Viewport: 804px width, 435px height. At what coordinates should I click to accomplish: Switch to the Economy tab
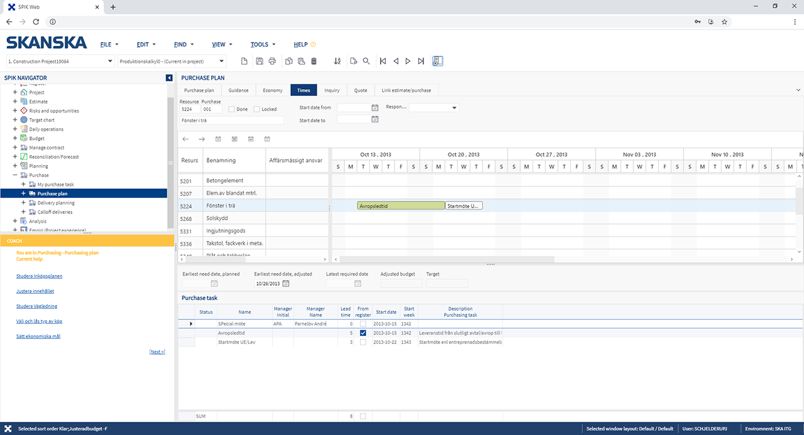pyautogui.click(x=273, y=90)
